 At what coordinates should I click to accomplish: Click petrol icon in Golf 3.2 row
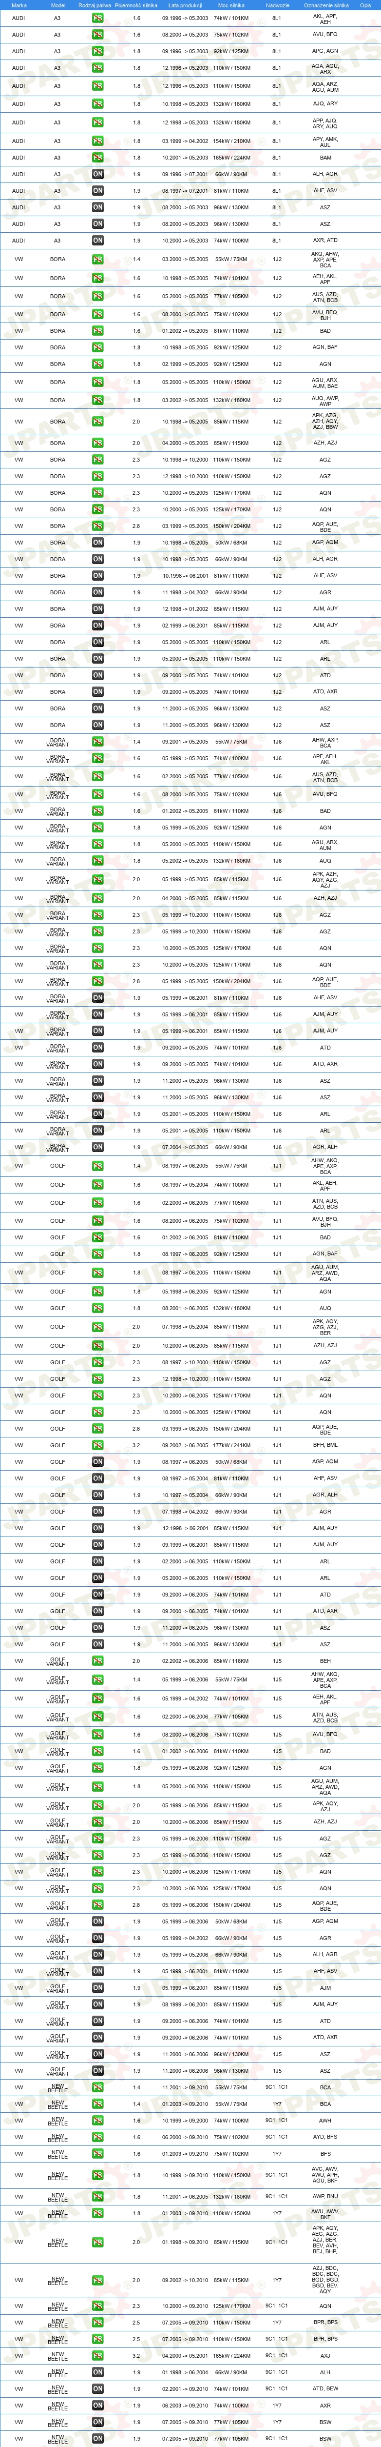97,1445
